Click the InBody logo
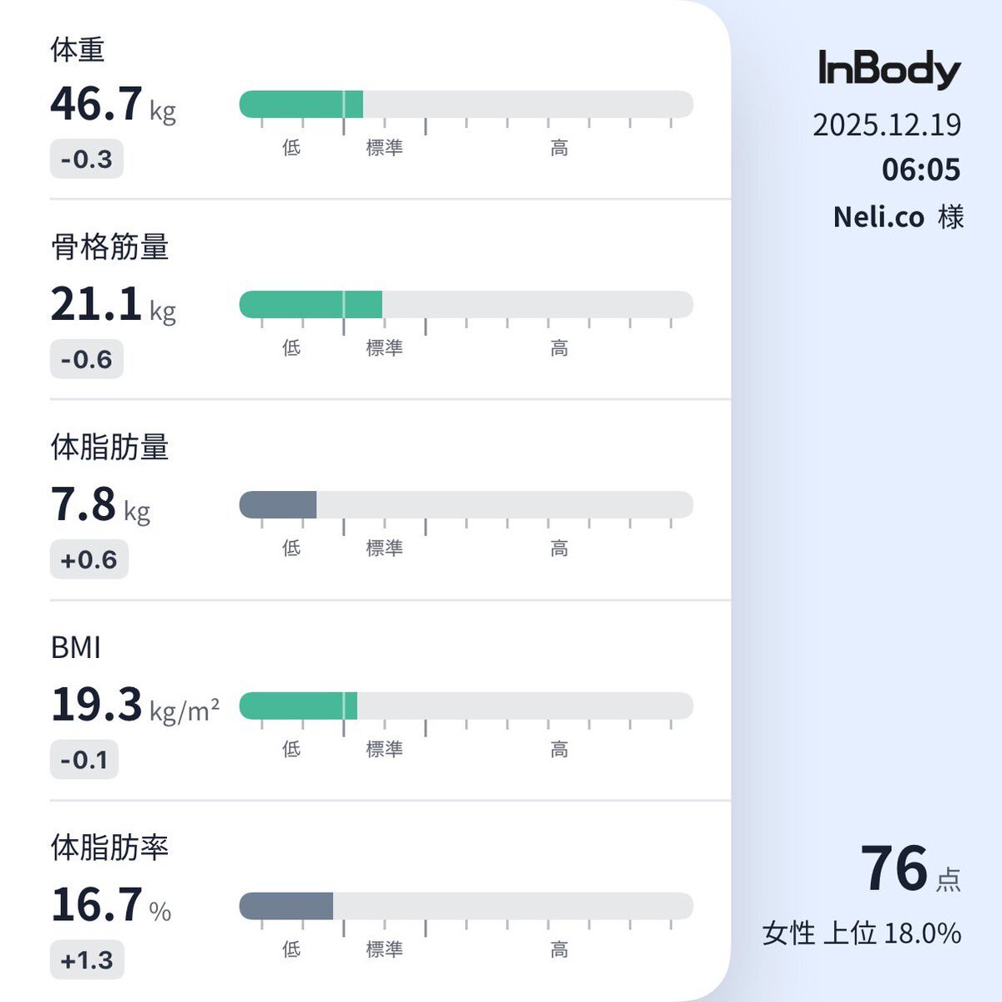 click(889, 69)
